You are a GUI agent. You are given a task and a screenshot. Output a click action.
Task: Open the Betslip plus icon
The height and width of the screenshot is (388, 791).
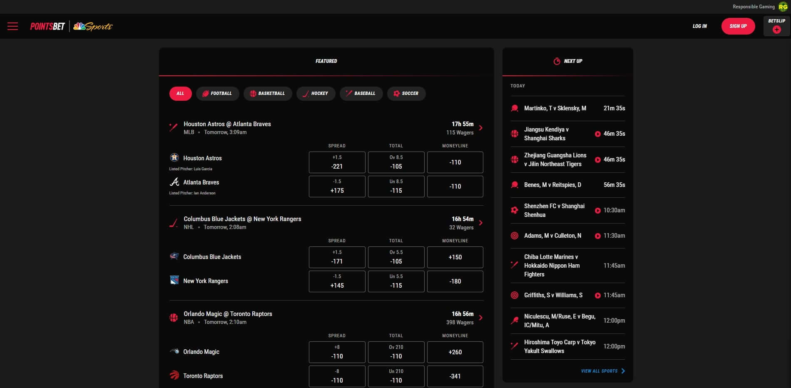click(x=776, y=30)
